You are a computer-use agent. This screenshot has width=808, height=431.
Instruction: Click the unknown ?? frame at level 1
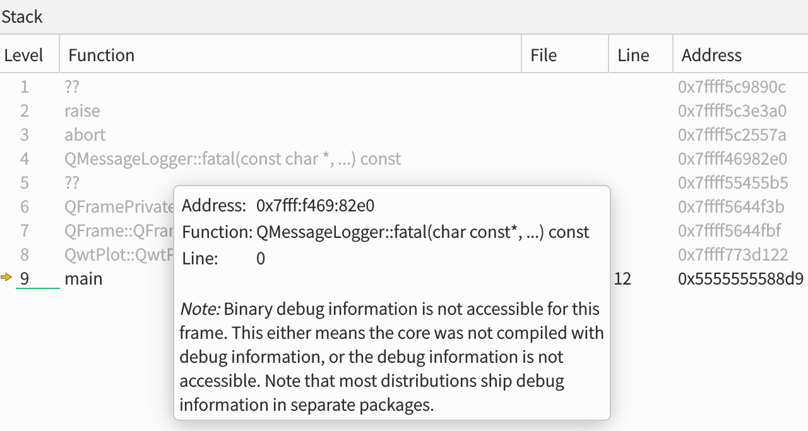[x=72, y=87]
